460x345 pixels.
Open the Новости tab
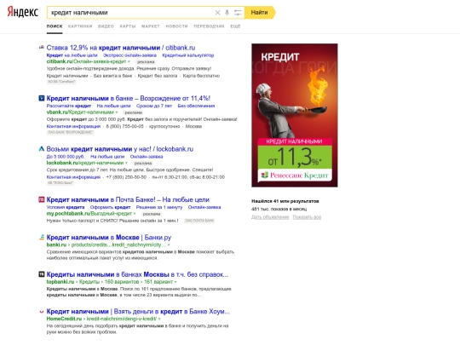tap(176, 26)
